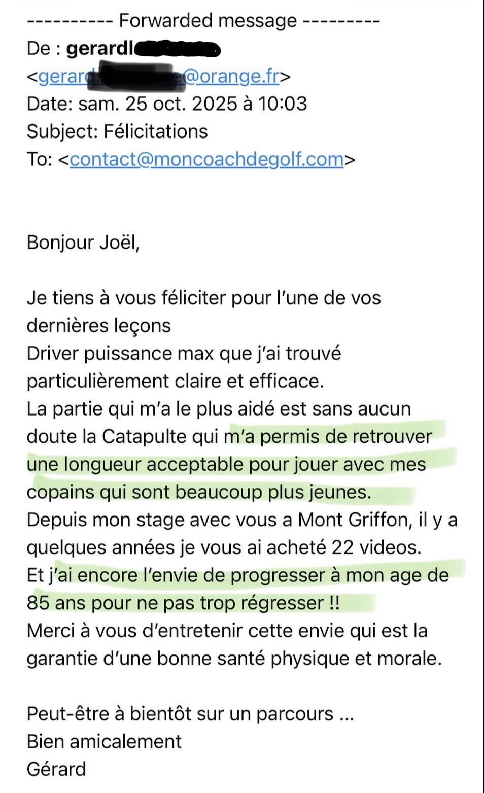Open the contact@moncoachdegolf.com email link
The image size is (484, 793).
(x=206, y=159)
